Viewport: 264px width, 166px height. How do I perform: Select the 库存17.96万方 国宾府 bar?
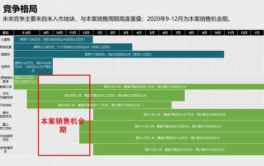click(119, 54)
